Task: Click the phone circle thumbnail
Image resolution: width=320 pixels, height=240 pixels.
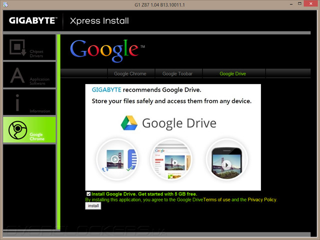Action: click(x=226, y=159)
